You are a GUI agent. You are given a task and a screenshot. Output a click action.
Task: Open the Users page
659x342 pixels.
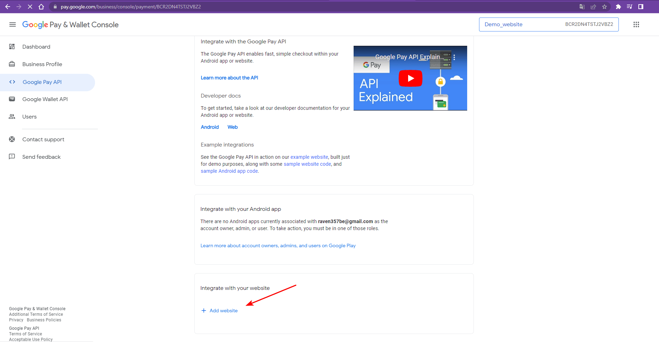[29, 117]
